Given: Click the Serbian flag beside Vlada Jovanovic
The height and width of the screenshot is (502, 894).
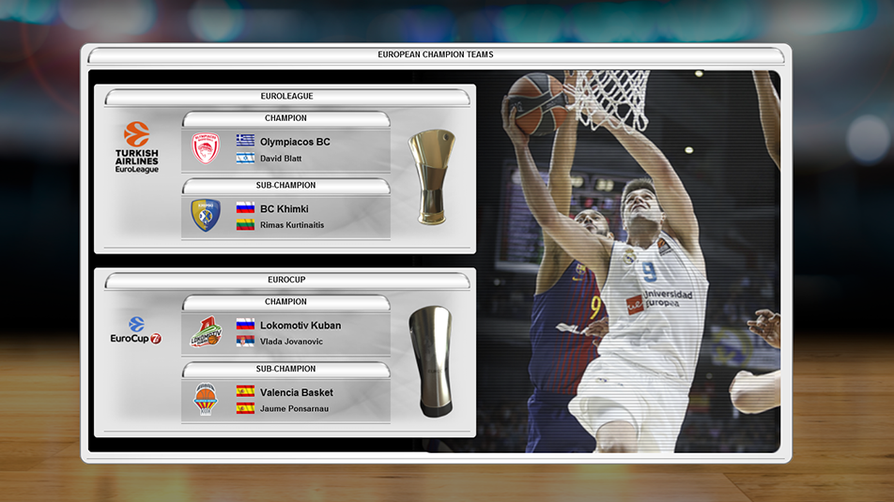Looking at the screenshot, I should click(245, 341).
